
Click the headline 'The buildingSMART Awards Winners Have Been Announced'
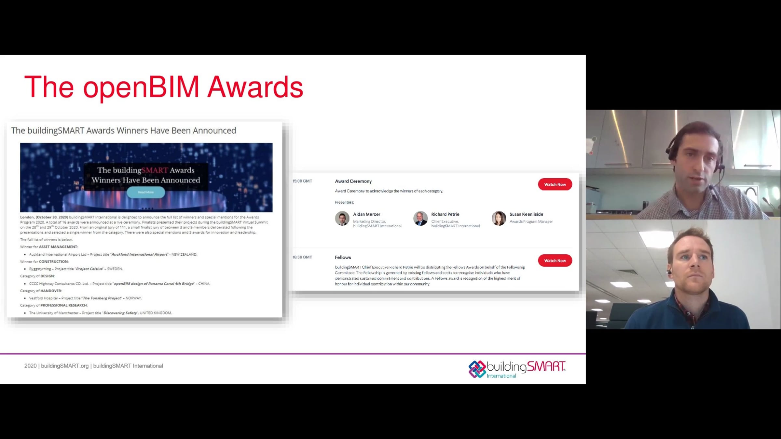[124, 131]
